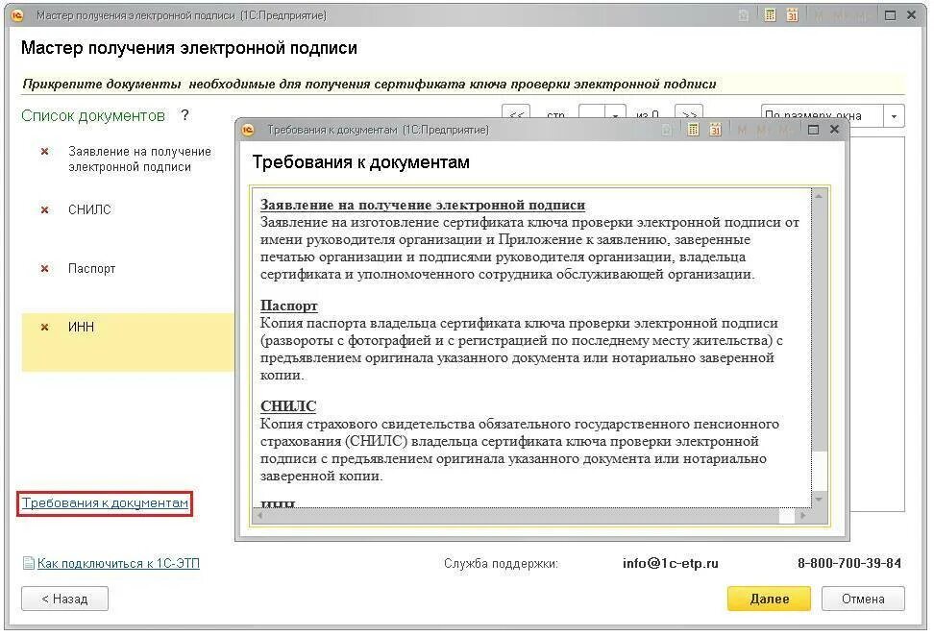The width and height of the screenshot is (934, 636).
Task: Click the underlined СНИЛС heading in dialog text
Action: point(288,406)
